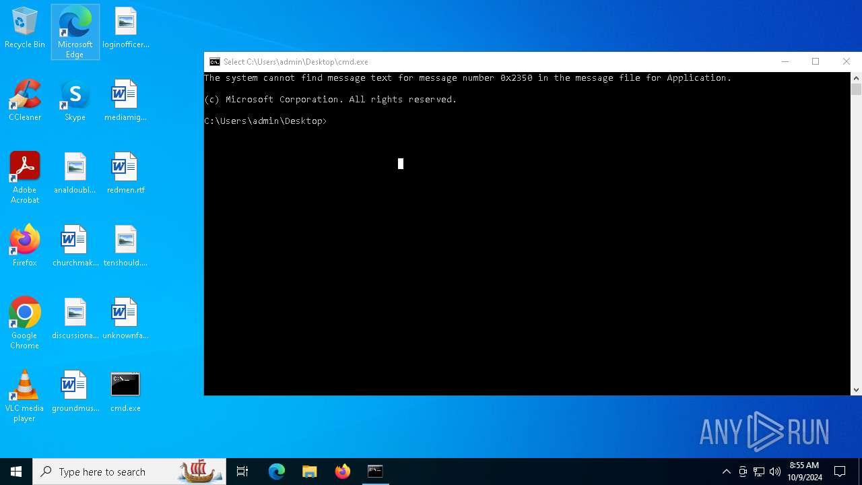
Task: Select the VLC media player shortcut
Action: [25, 396]
